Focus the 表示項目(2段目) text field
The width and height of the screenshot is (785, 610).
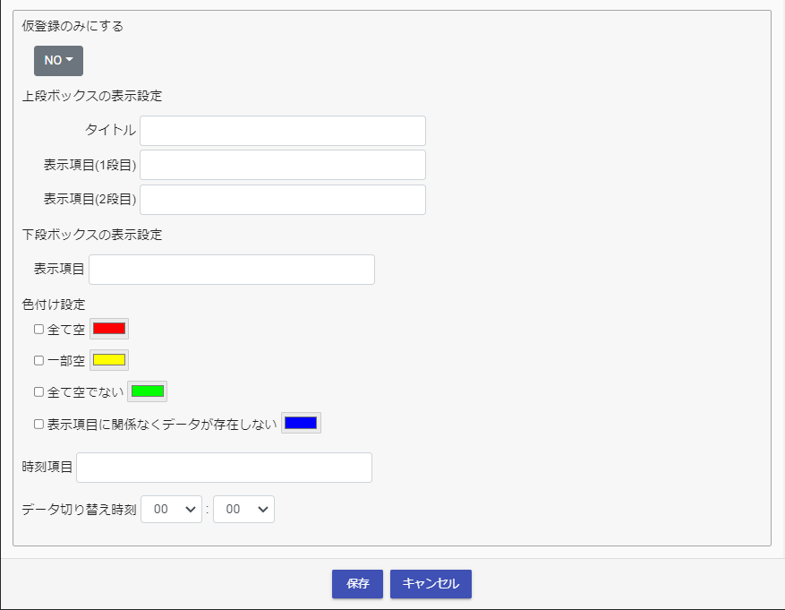coord(282,200)
